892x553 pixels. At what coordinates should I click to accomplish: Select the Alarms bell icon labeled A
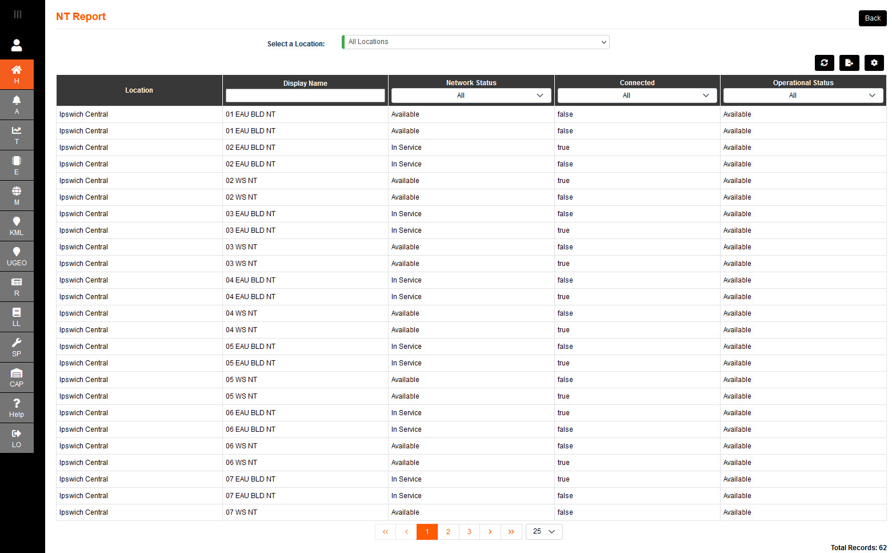17,105
